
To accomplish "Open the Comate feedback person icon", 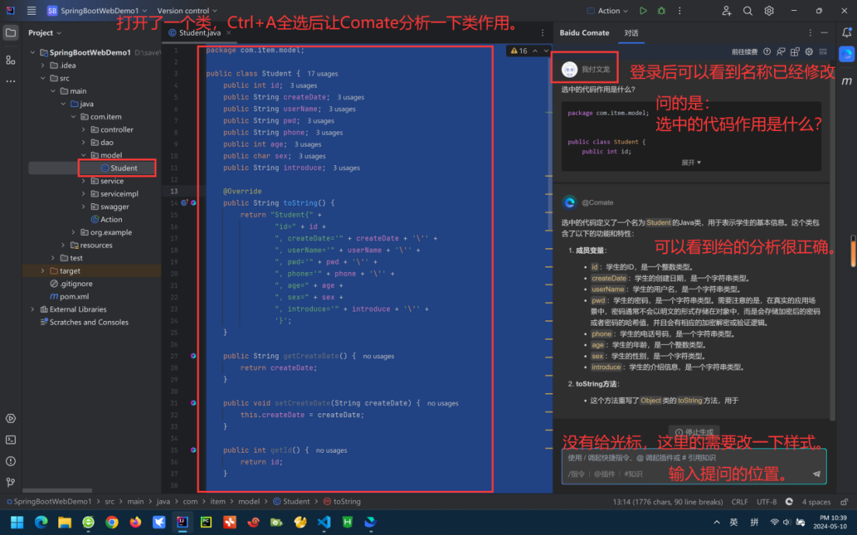I will coord(781,52).
